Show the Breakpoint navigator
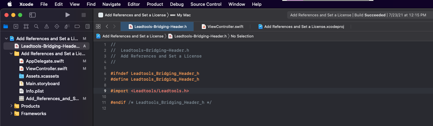 click(x=77, y=26)
